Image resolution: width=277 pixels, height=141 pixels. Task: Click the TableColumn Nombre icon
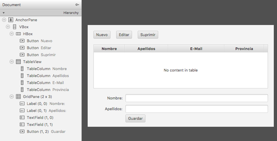point(22,69)
